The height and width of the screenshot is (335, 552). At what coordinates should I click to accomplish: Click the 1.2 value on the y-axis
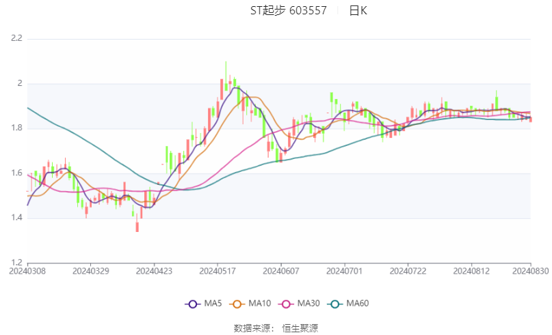coord(16,263)
